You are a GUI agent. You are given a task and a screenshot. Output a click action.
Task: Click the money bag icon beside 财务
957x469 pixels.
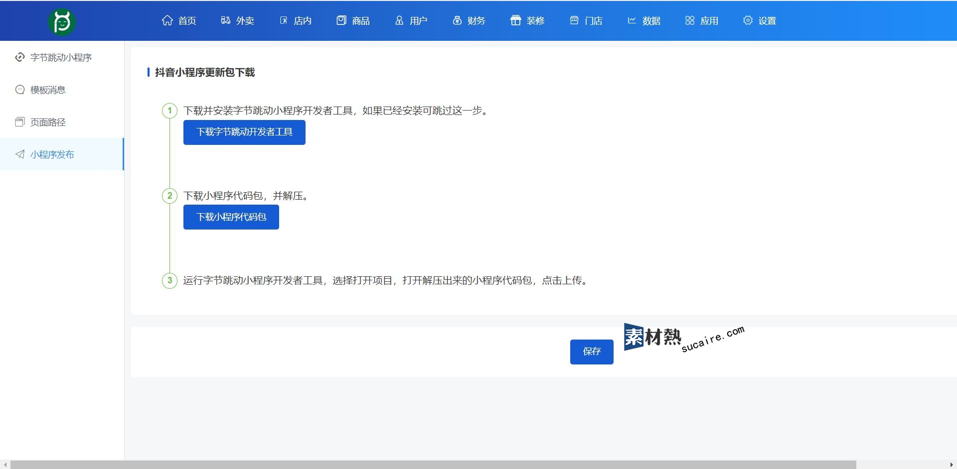[x=457, y=20]
